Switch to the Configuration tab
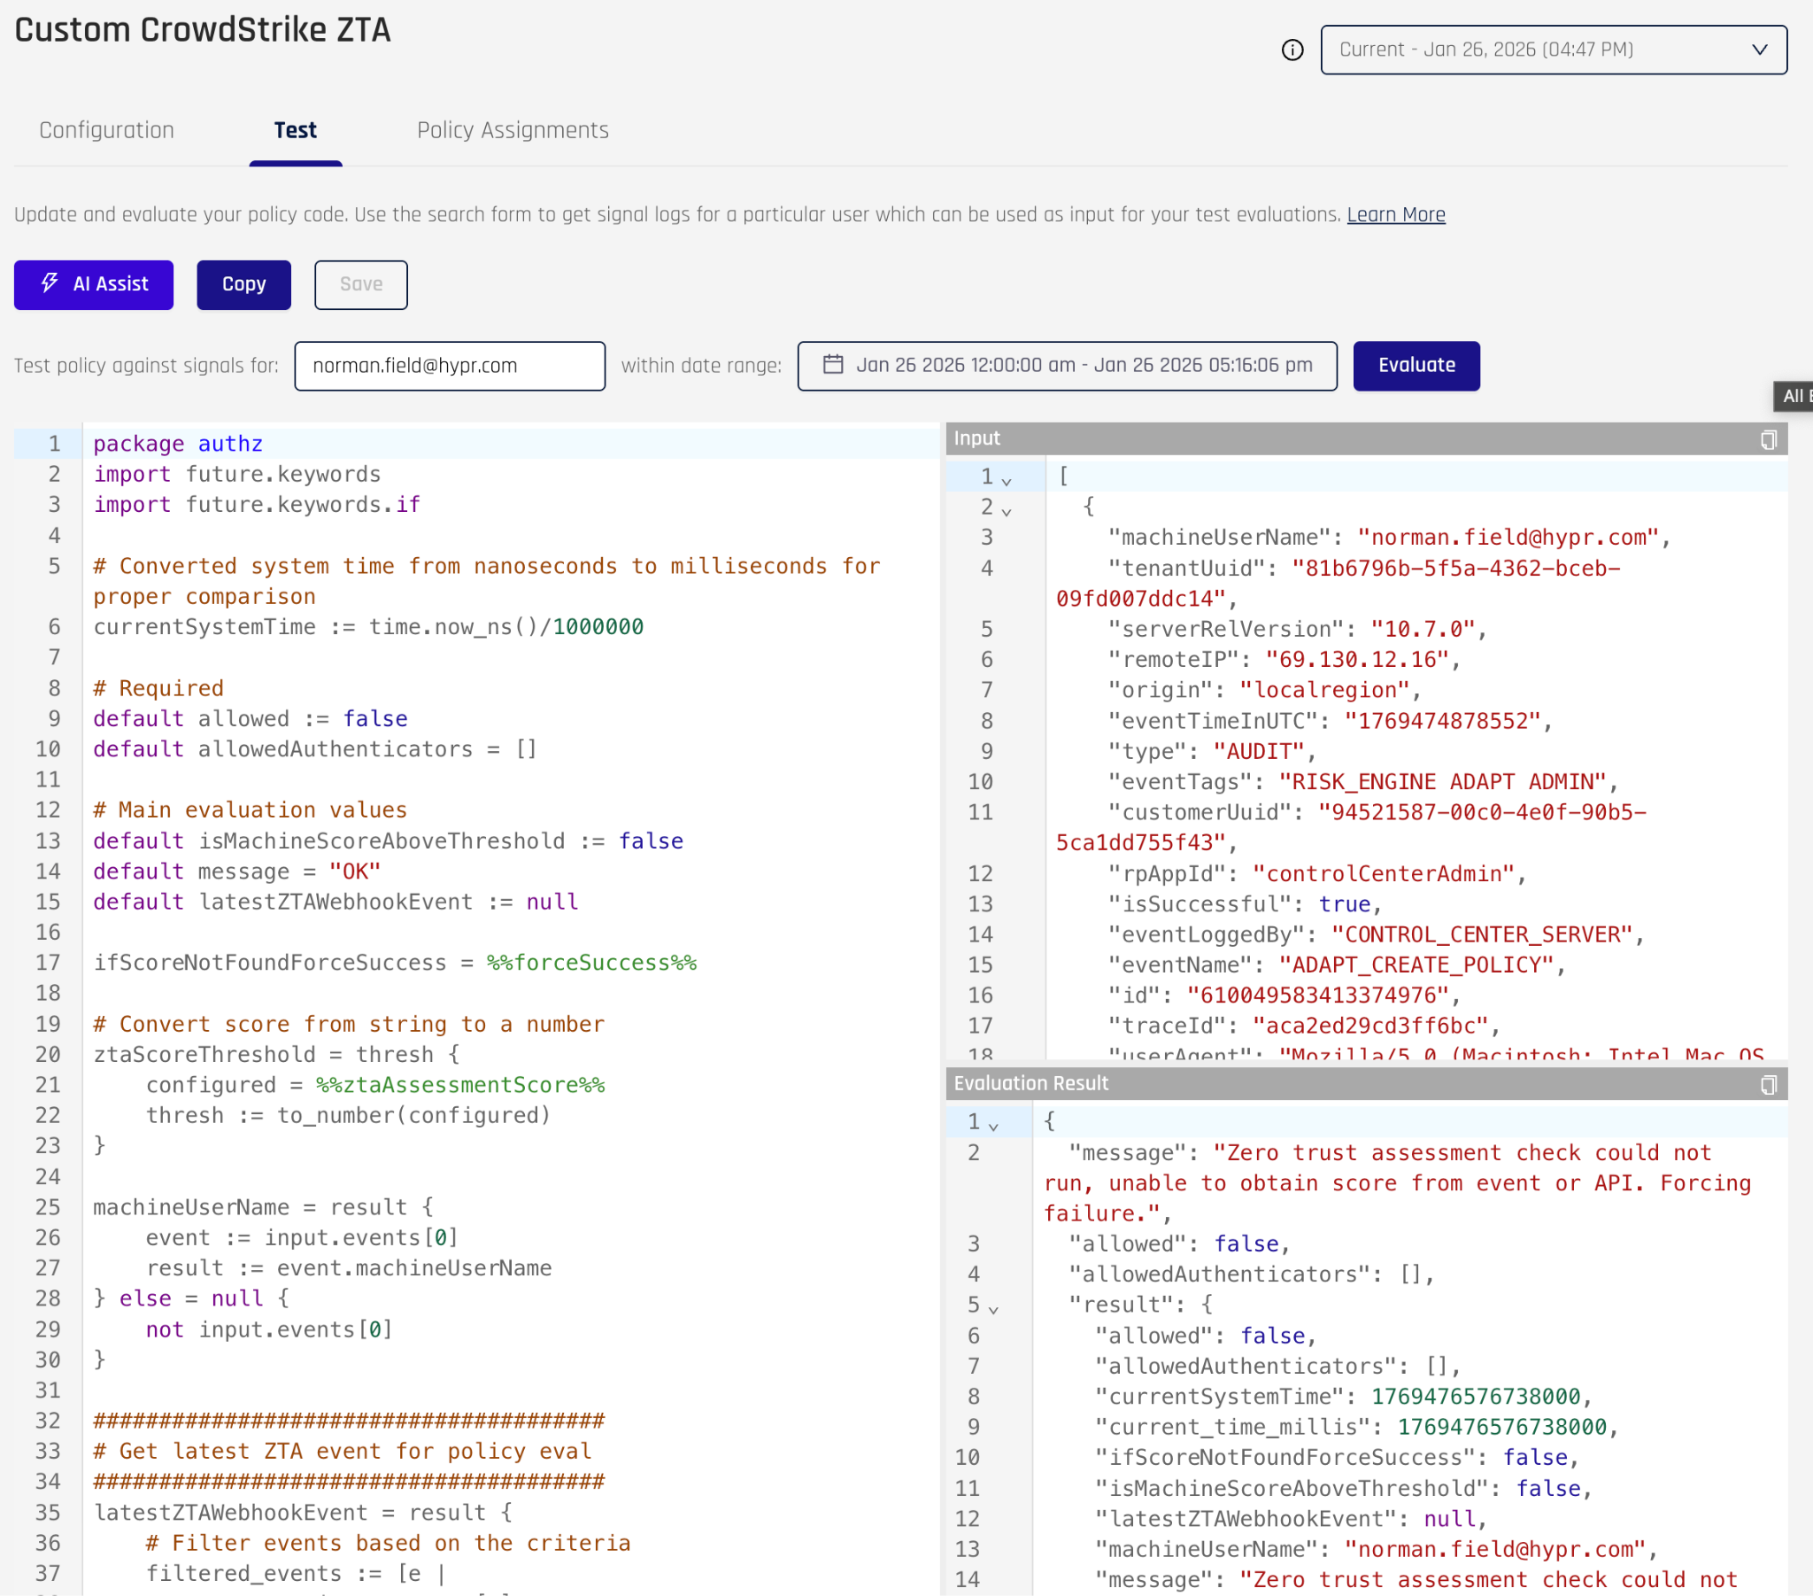The height and width of the screenshot is (1596, 1813). pyautogui.click(x=106, y=130)
